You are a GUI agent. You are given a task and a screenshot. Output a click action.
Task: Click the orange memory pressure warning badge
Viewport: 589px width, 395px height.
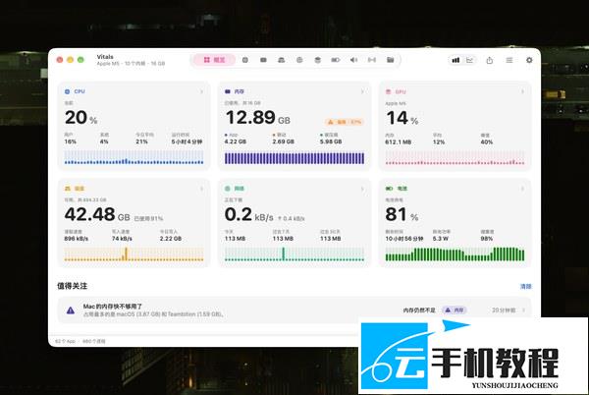click(x=345, y=122)
